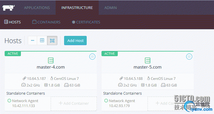Open the master-4.com host actions menu
214x114 pixels.
[x=92, y=56]
